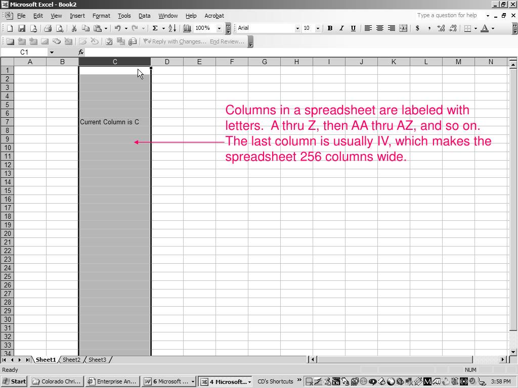The image size is (518, 388).
Task: Open the Data menu
Action: pyautogui.click(x=144, y=16)
